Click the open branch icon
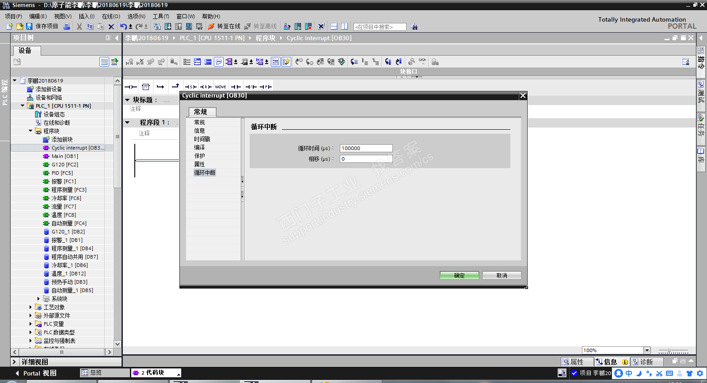This screenshot has width=707, height=383. 160,87
